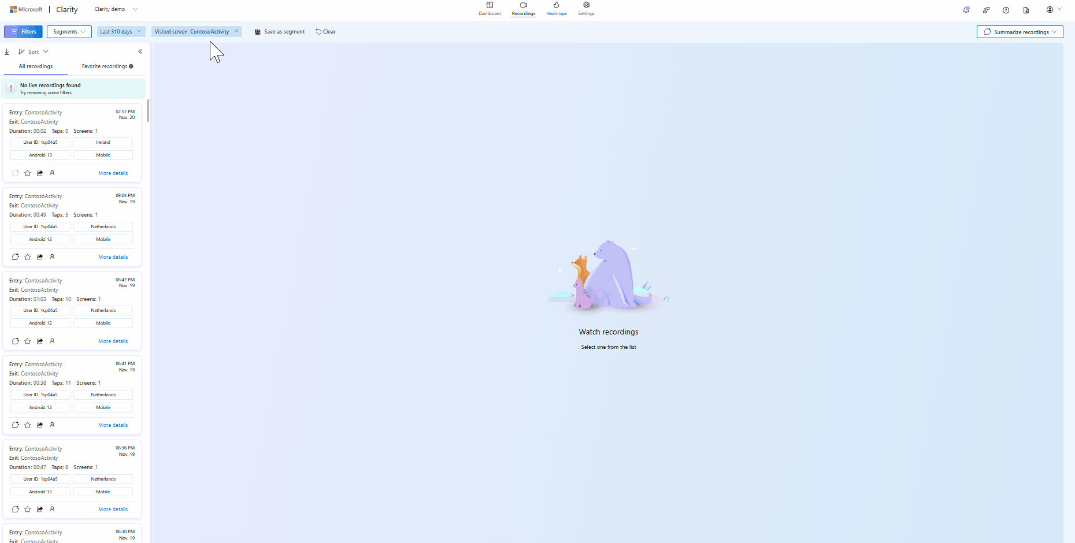Select the Android 13 tag
The image size is (1075, 543).
click(x=40, y=155)
